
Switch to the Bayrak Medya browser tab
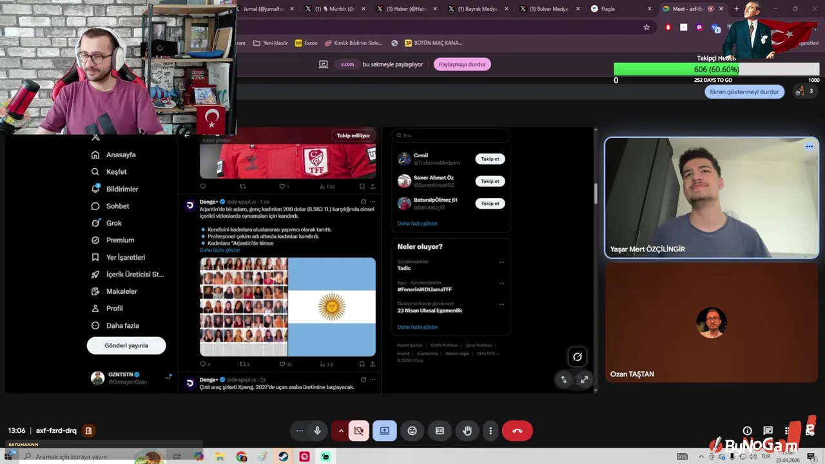(x=478, y=9)
